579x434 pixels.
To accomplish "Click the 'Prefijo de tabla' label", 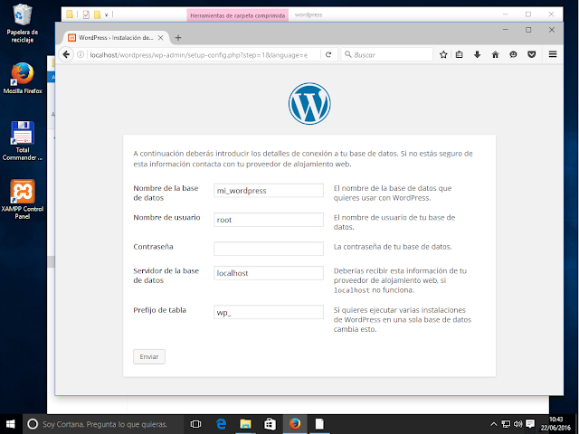I will point(159,310).
